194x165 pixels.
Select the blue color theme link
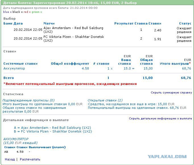6,12
